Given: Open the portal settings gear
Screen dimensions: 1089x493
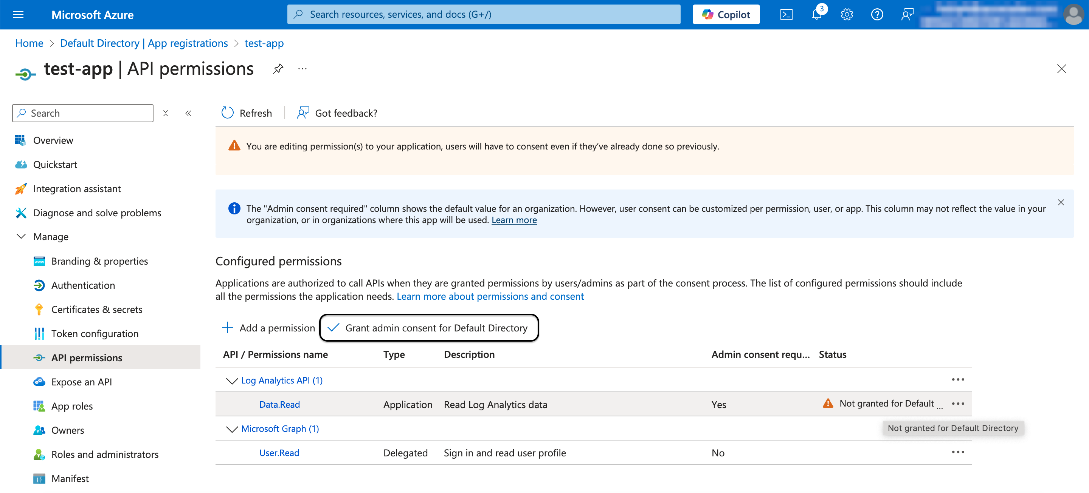Looking at the screenshot, I should 847,15.
